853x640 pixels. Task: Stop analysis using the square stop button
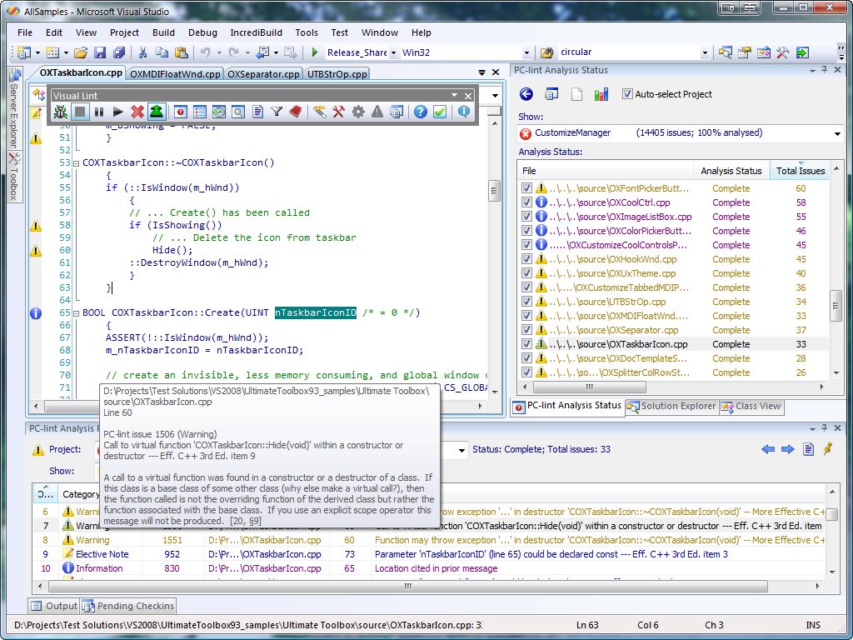[80, 112]
